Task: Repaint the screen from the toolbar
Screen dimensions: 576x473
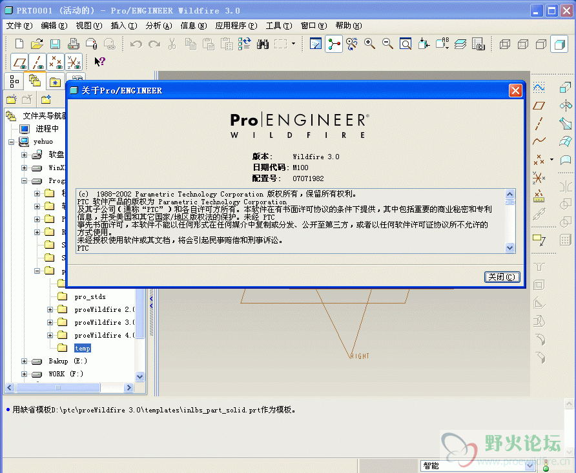Action: (x=316, y=44)
